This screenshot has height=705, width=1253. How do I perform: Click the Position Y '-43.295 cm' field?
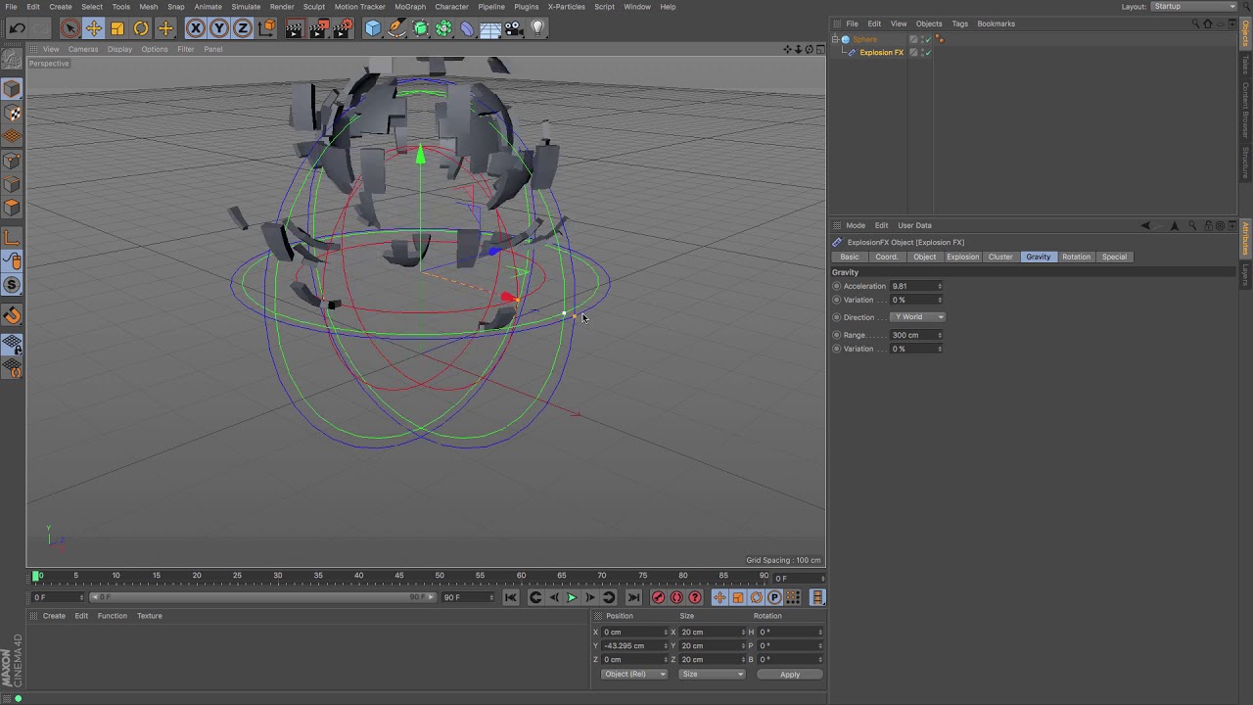pos(634,646)
